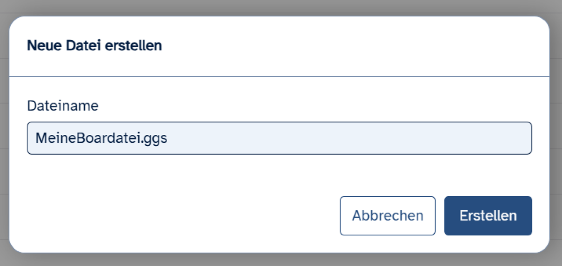Click the Erstellen button

click(x=488, y=215)
